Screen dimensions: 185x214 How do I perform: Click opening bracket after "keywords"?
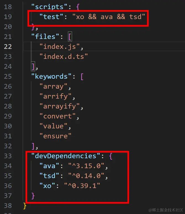coord(82,77)
